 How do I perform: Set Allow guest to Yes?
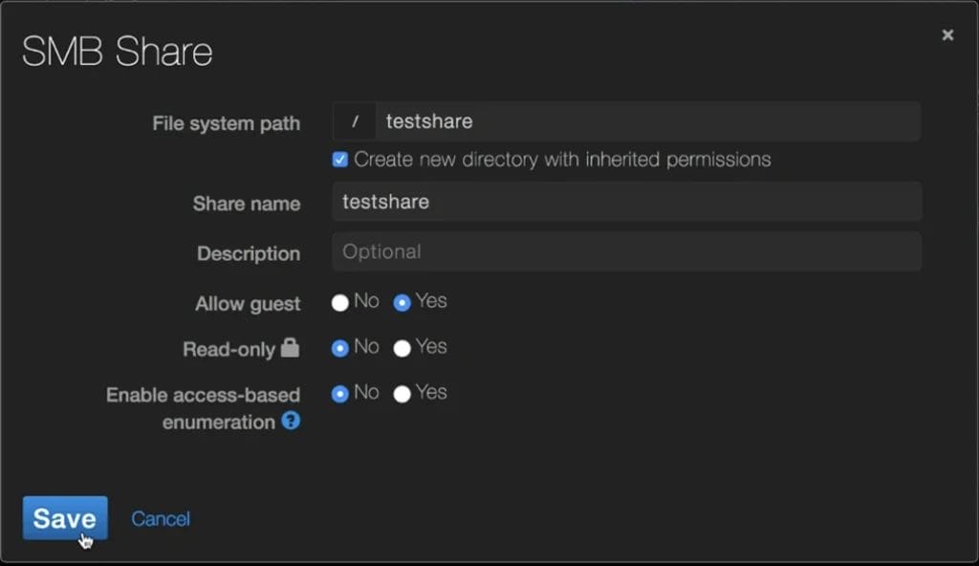[402, 302]
